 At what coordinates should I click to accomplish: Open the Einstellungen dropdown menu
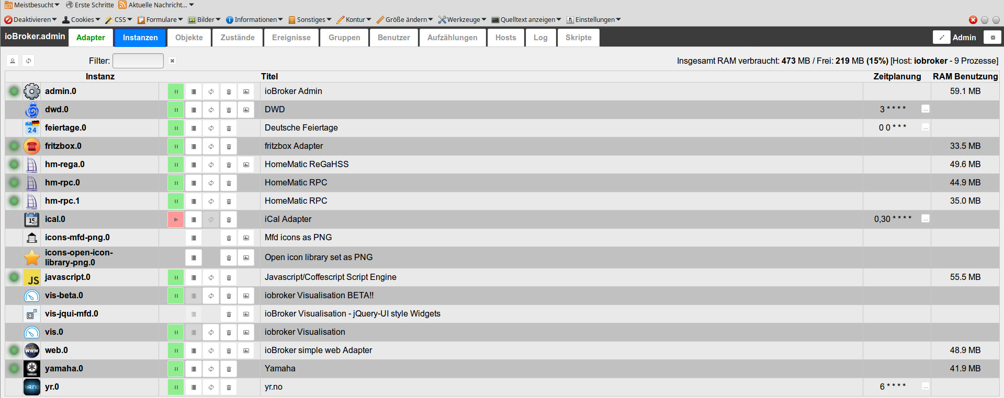point(594,20)
